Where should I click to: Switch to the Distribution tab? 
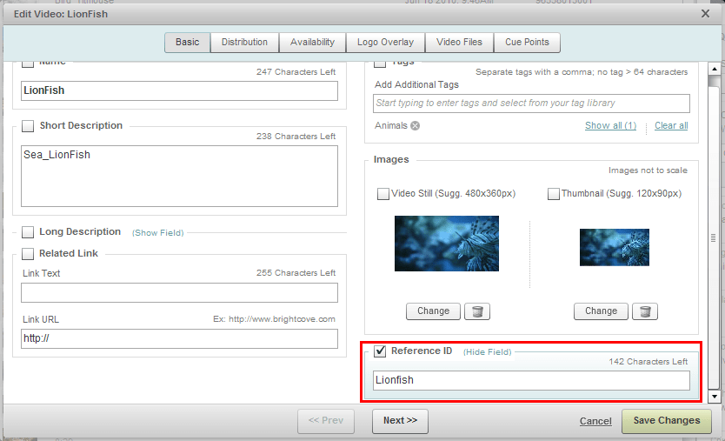tap(244, 43)
